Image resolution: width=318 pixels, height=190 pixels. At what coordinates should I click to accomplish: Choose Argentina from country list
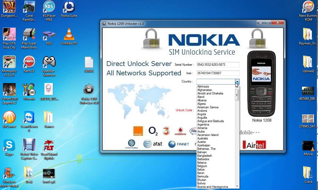pyautogui.click(x=203, y=125)
